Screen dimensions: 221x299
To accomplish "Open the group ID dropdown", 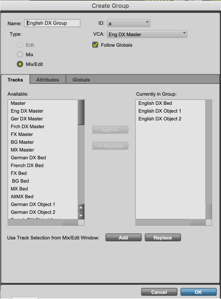I will click(128, 23).
